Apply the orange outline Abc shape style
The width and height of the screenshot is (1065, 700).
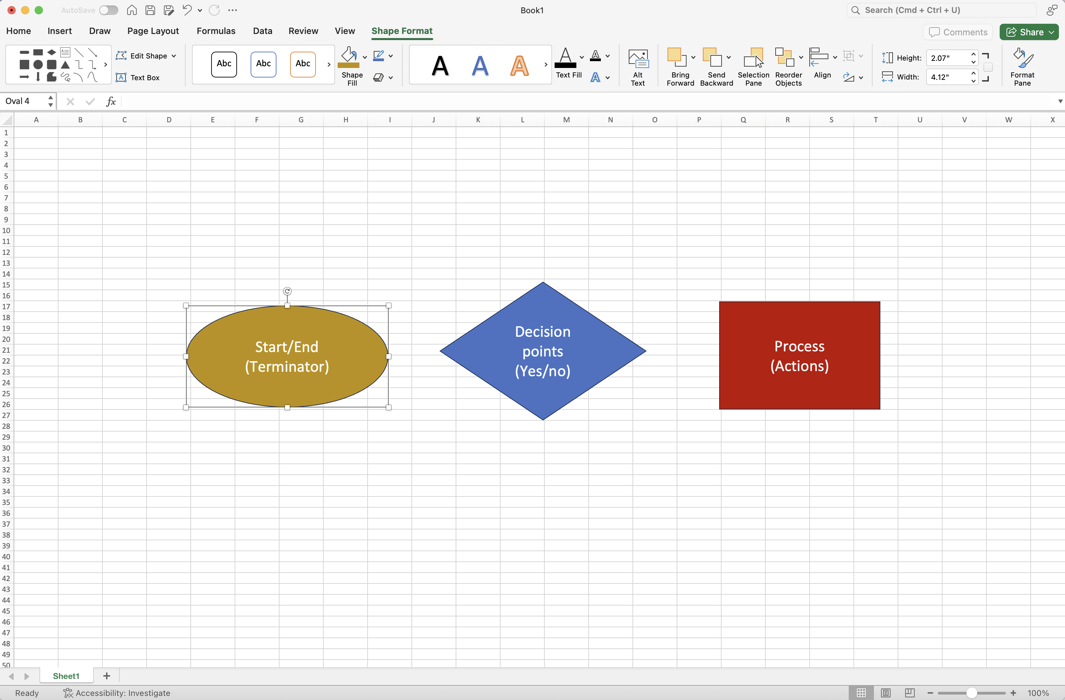click(303, 65)
